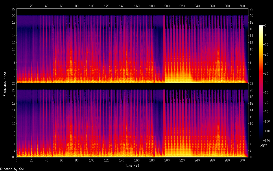Click the upper channel spectrogram plot

point(132,46)
